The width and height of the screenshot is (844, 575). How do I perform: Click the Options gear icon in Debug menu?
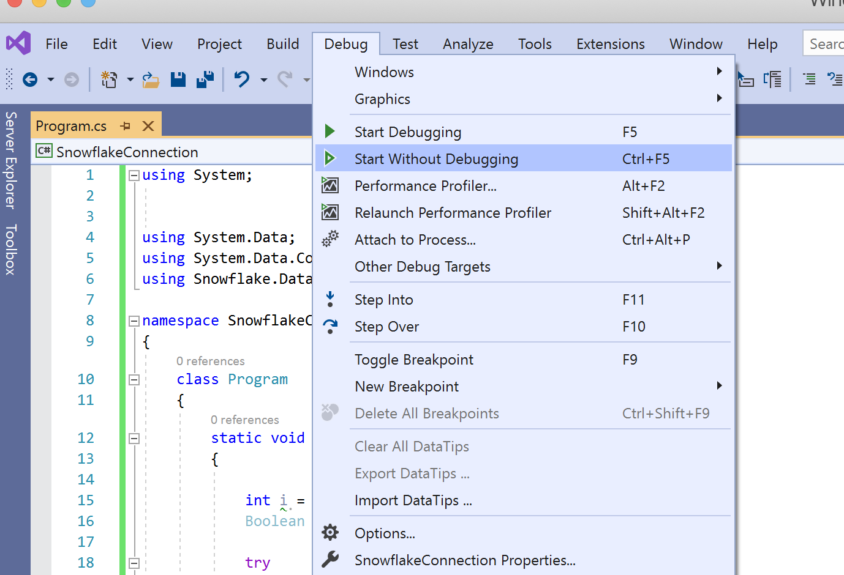pos(330,533)
